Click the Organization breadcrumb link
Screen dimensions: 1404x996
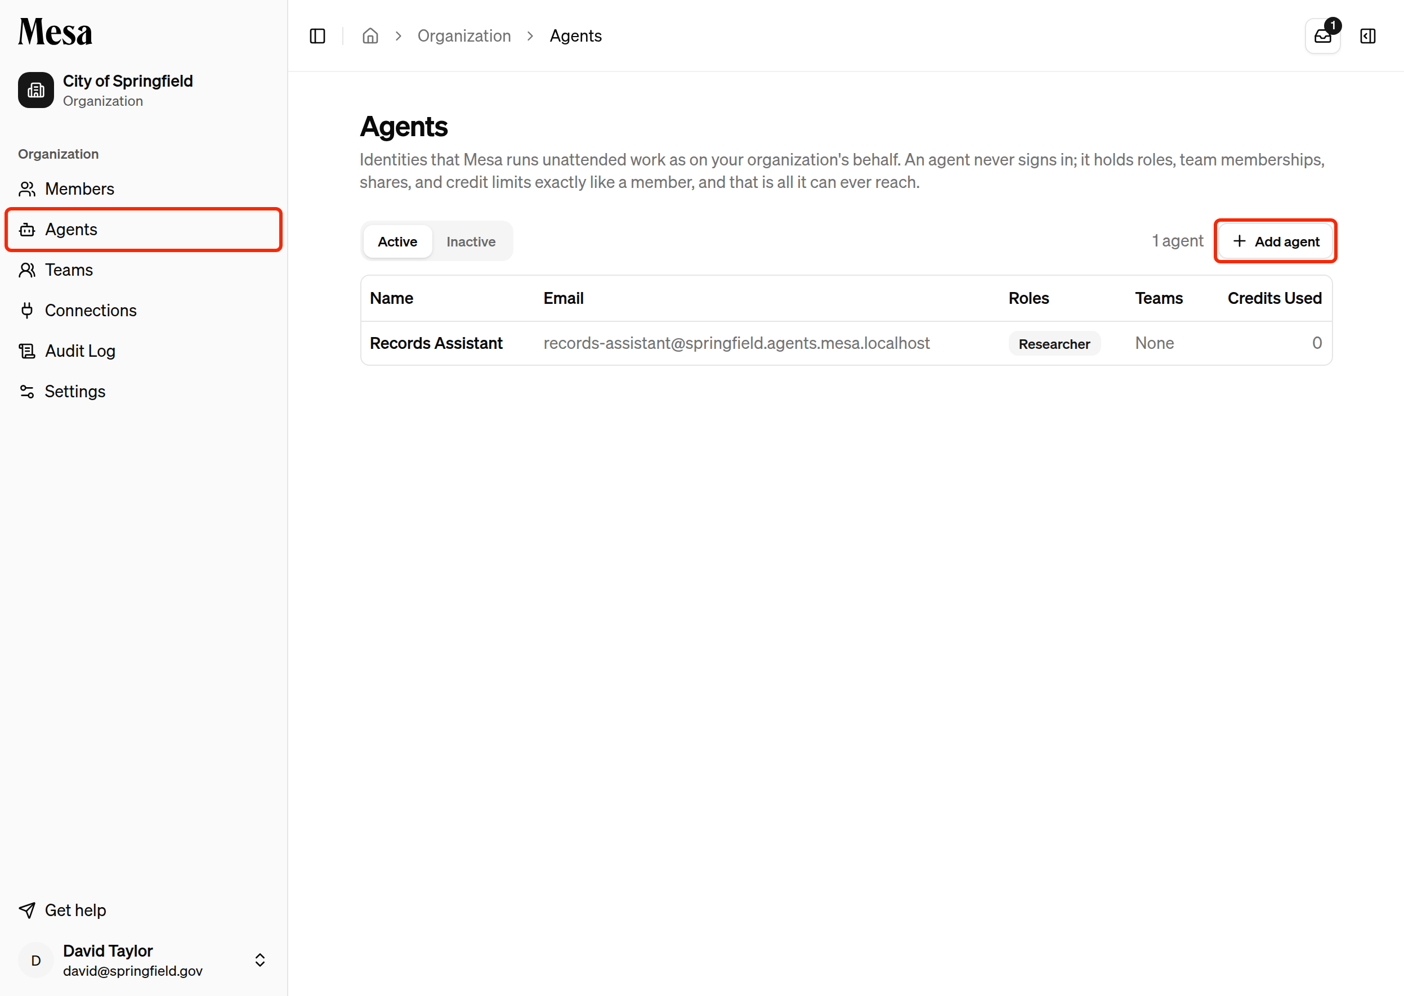(464, 36)
